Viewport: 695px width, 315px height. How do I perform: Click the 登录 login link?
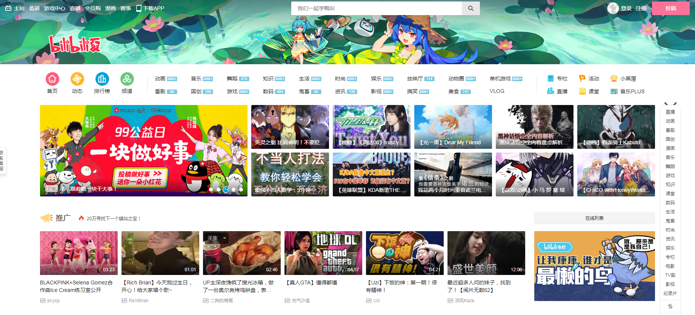tap(626, 8)
